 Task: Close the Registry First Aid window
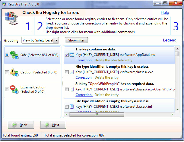(176, 3)
